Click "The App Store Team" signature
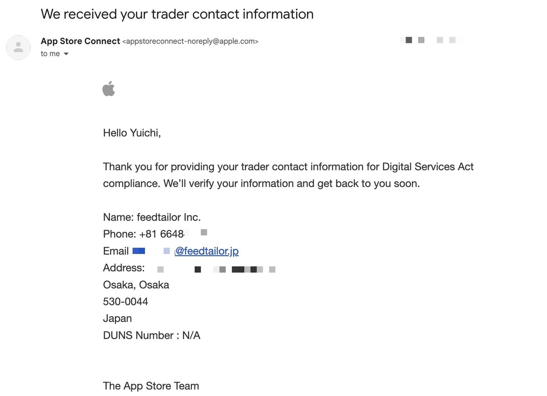The image size is (547, 396). tap(151, 386)
